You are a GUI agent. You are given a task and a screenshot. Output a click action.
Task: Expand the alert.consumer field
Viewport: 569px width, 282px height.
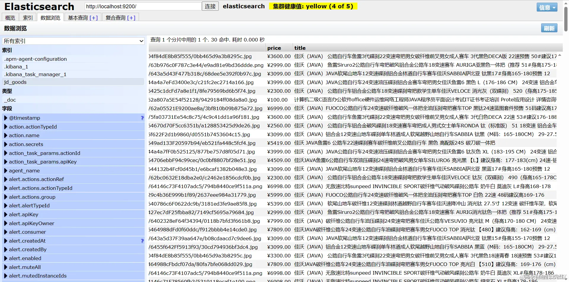coord(73,232)
